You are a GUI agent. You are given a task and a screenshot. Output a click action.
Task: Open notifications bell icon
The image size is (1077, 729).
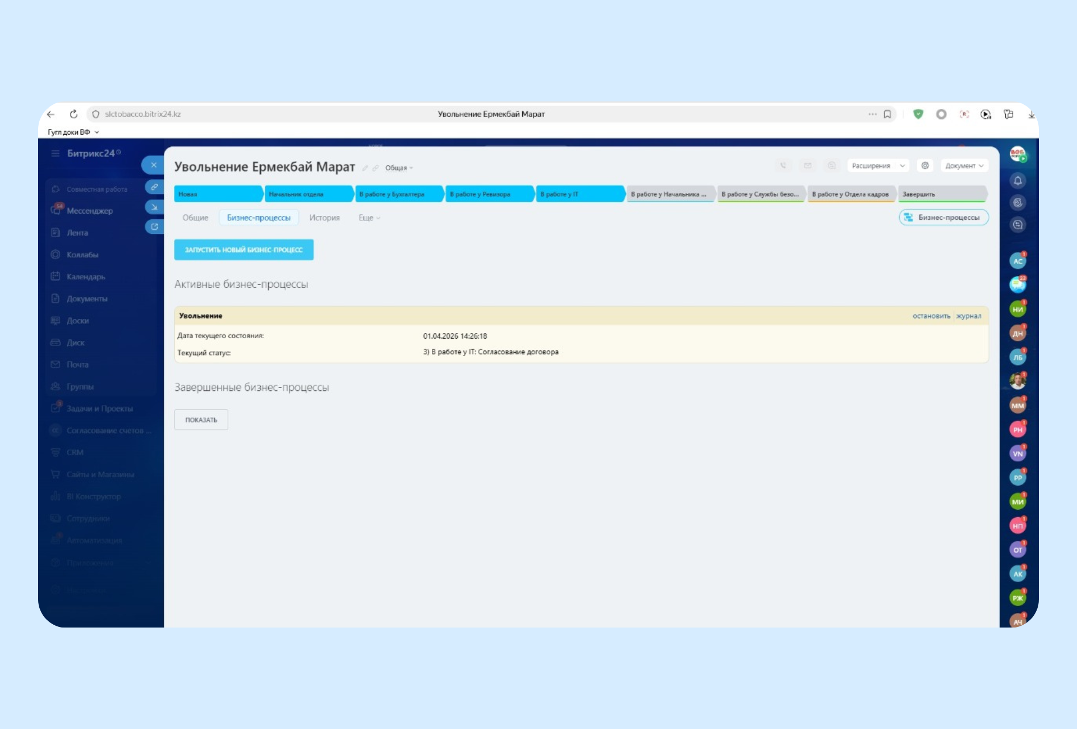pos(1018,181)
